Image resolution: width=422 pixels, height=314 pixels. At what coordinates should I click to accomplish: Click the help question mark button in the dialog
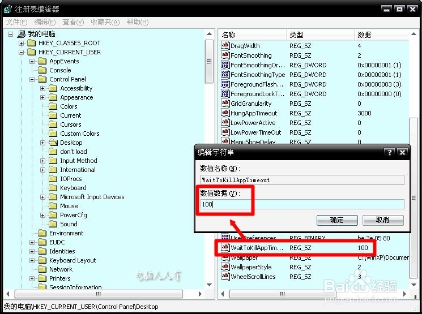(390, 152)
